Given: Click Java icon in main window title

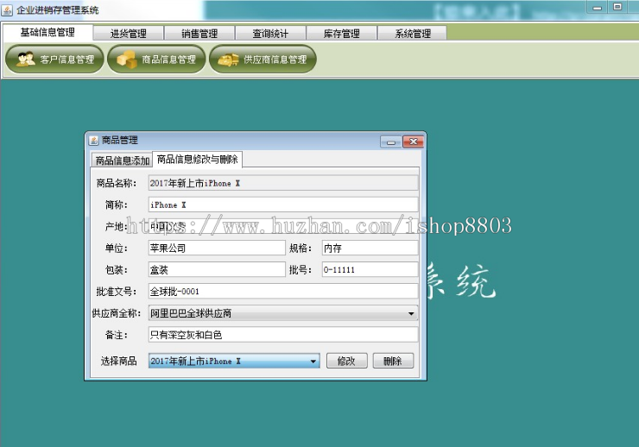Looking at the screenshot, I should click(7, 9).
